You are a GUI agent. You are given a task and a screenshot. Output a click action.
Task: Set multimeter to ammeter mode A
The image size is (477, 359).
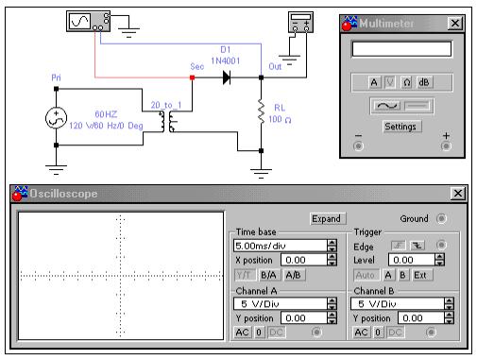pos(374,82)
